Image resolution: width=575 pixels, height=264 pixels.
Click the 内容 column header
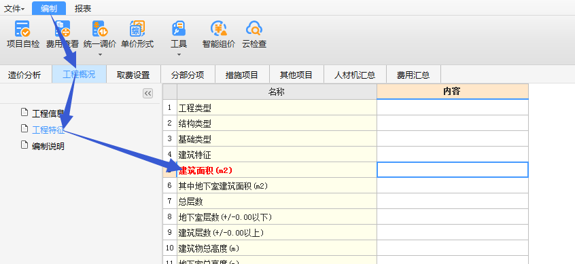click(x=453, y=92)
